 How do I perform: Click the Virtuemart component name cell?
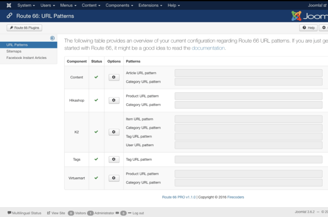pos(77,178)
